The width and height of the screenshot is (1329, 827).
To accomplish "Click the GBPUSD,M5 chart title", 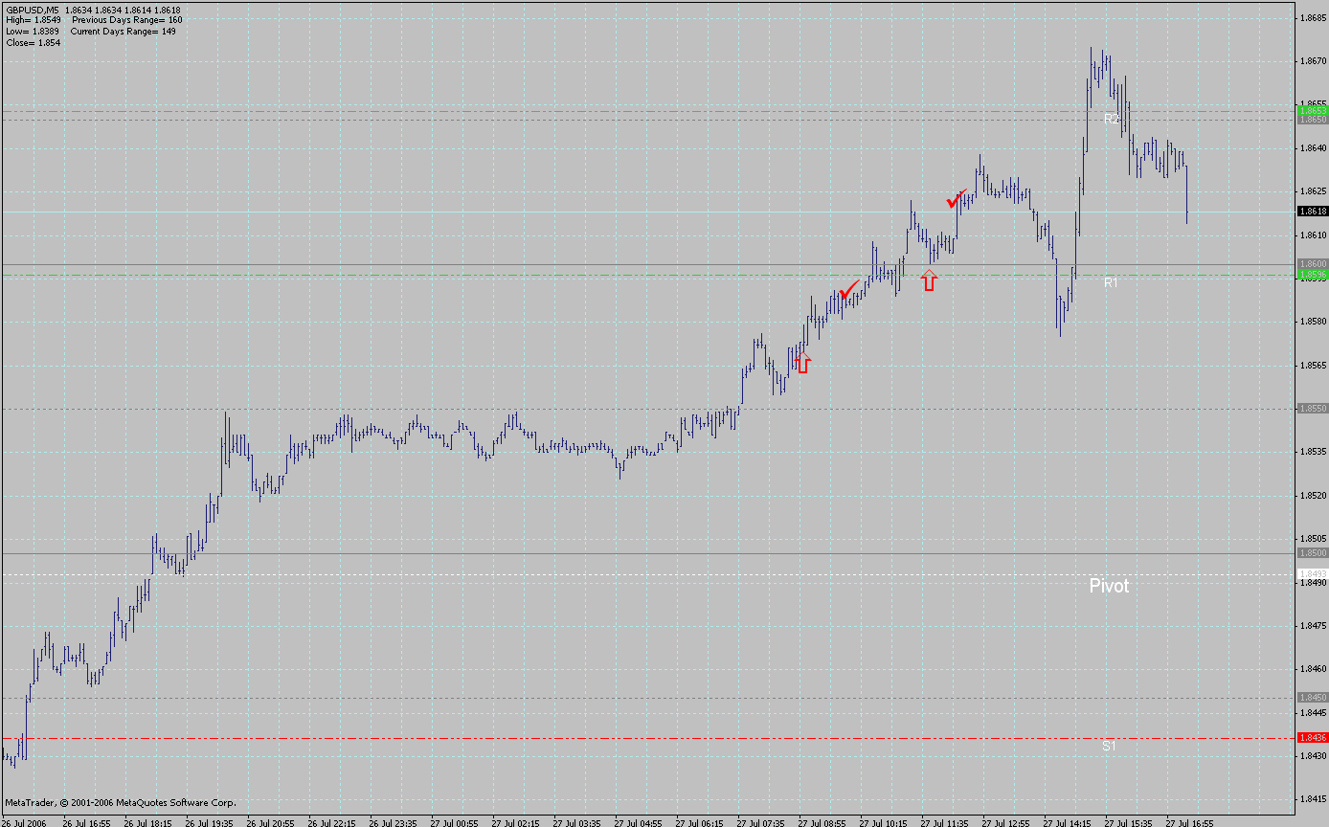I will (33, 11).
